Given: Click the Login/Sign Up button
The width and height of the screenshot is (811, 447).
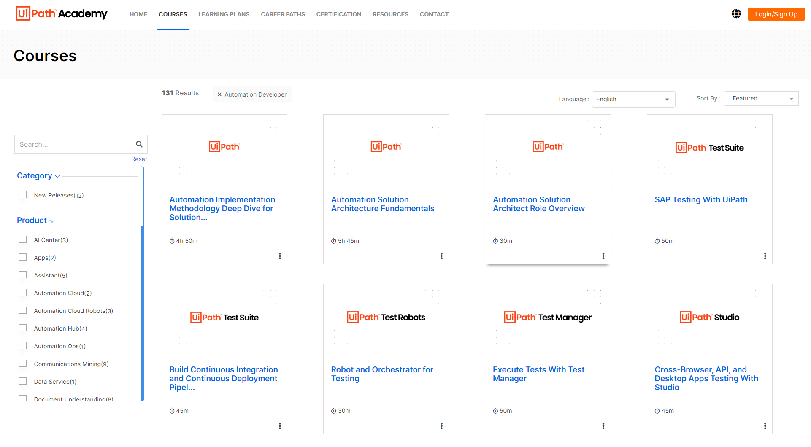Looking at the screenshot, I should tap(776, 14).
